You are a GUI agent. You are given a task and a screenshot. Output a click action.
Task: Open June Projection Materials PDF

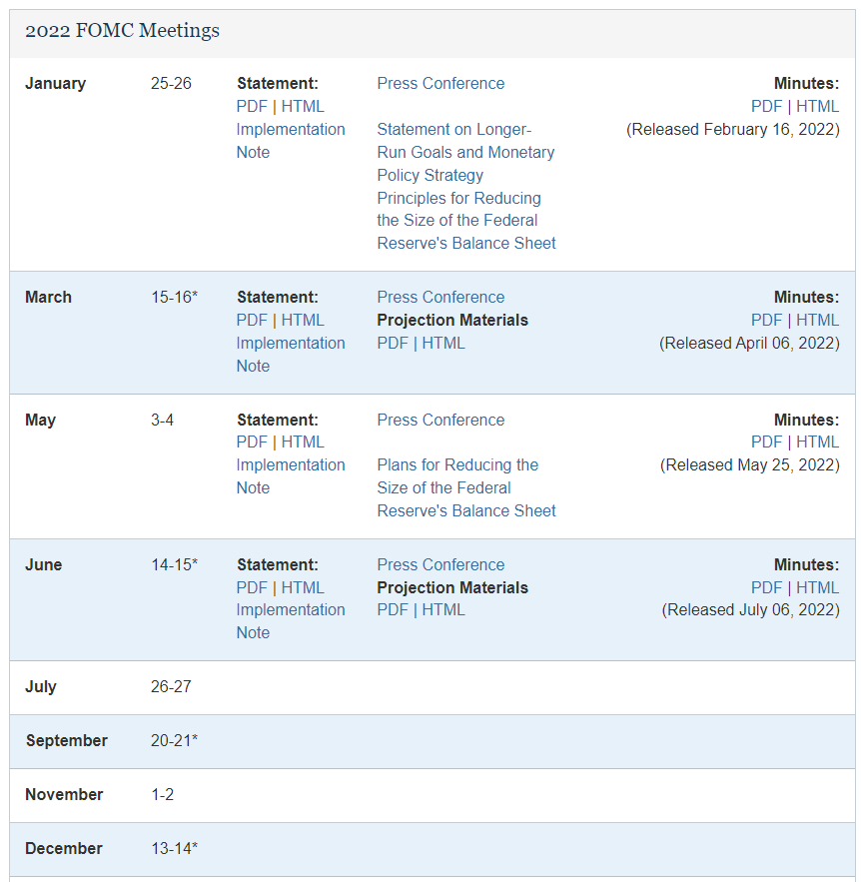tap(392, 609)
